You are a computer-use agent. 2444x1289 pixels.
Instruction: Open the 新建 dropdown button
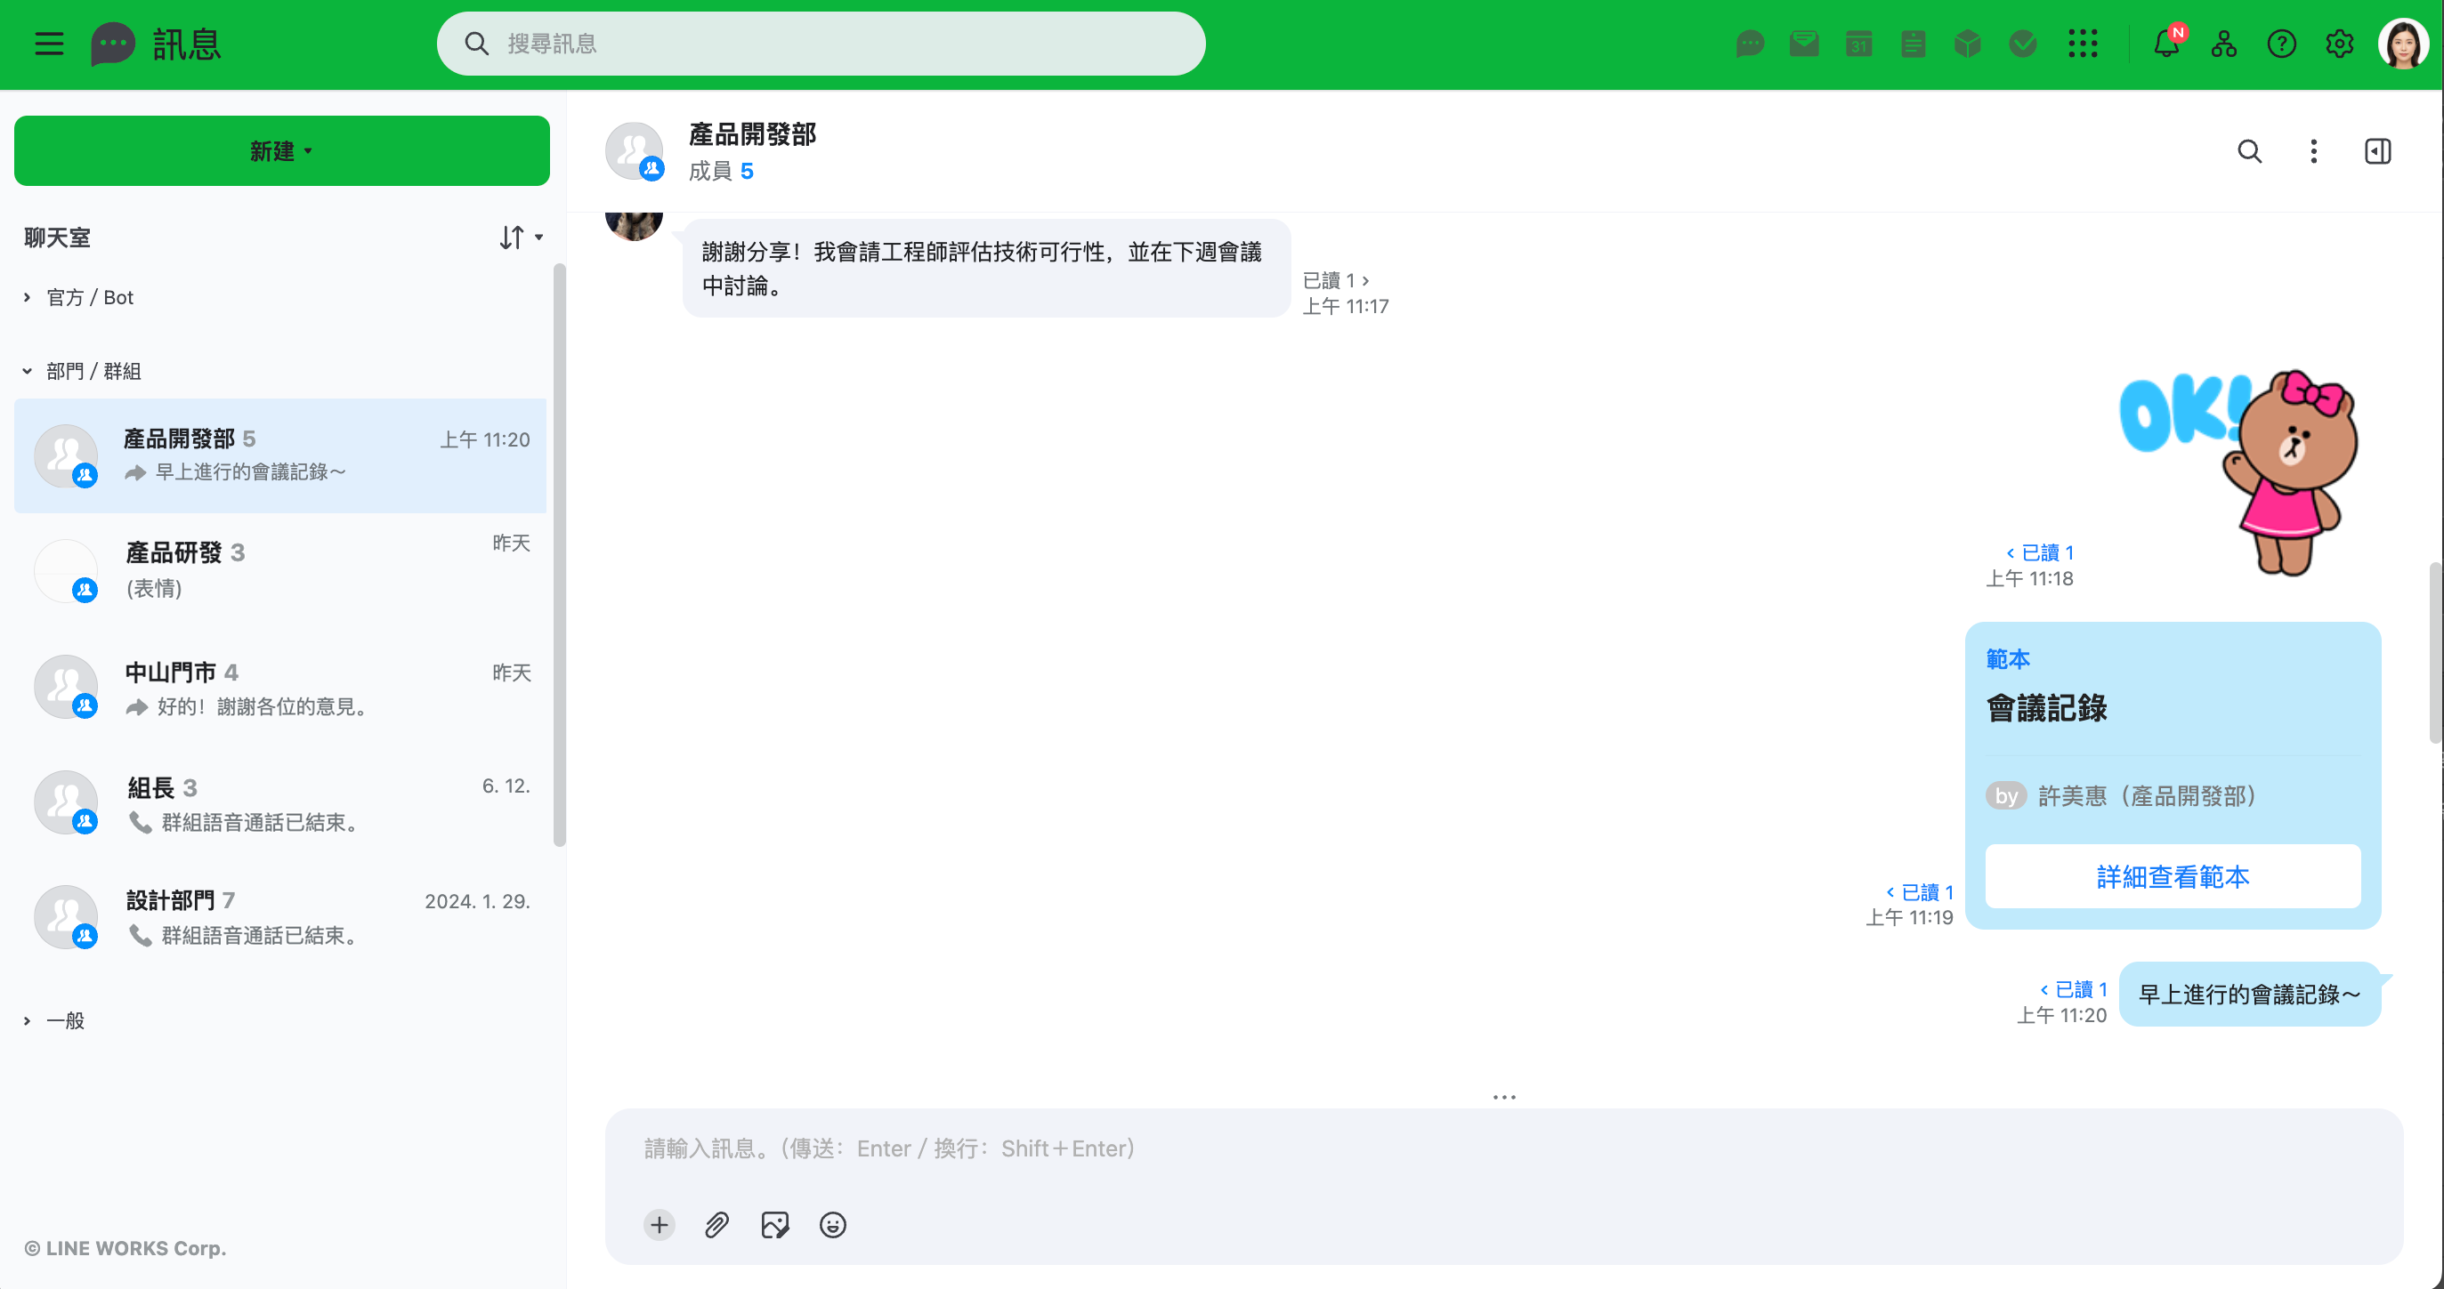coord(282,151)
